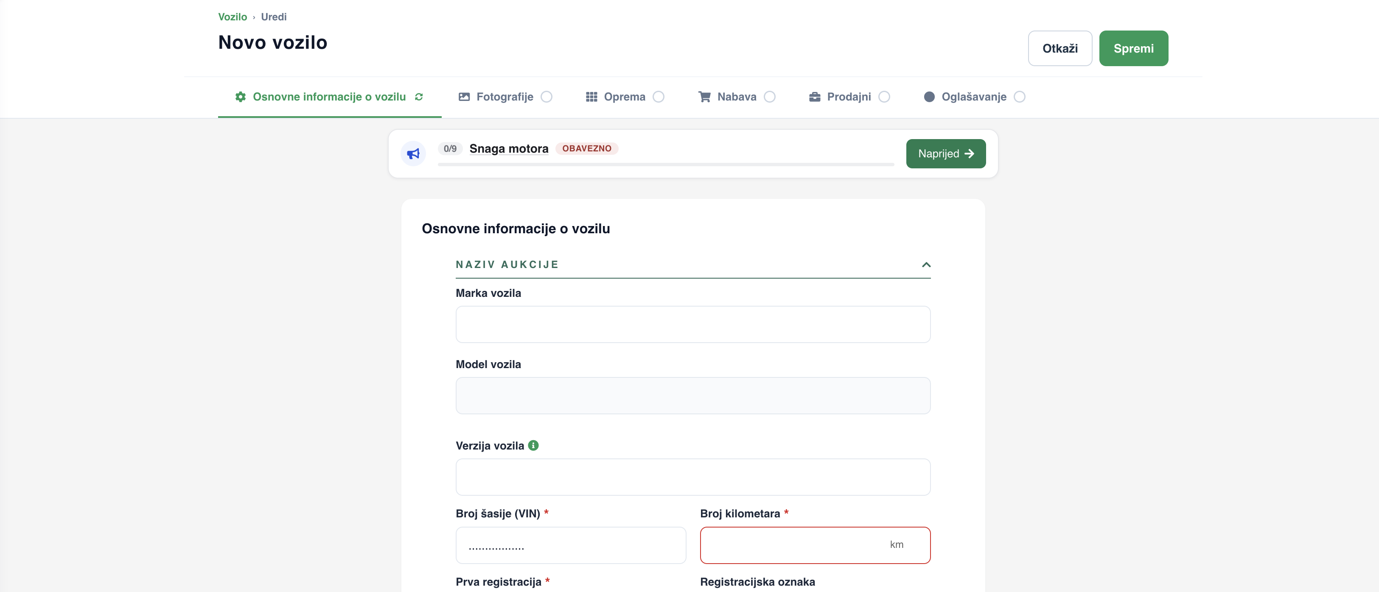Click the status circle after Fotografije
The height and width of the screenshot is (592, 1379).
pyautogui.click(x=547, y=97)
